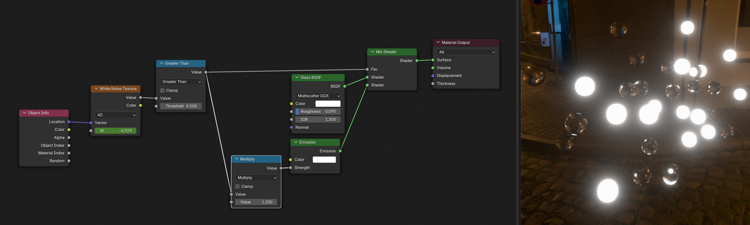Enable Clamp checkbox in Greater Than node

[x=162, y=91]
